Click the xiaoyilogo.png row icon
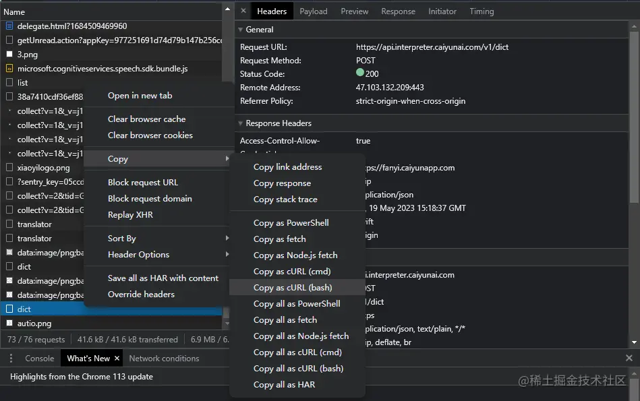The image size is (640, 401). click(x=9, y=167)
